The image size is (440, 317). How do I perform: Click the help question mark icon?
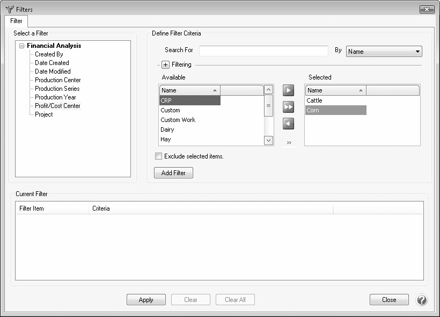tap(422, 300)
